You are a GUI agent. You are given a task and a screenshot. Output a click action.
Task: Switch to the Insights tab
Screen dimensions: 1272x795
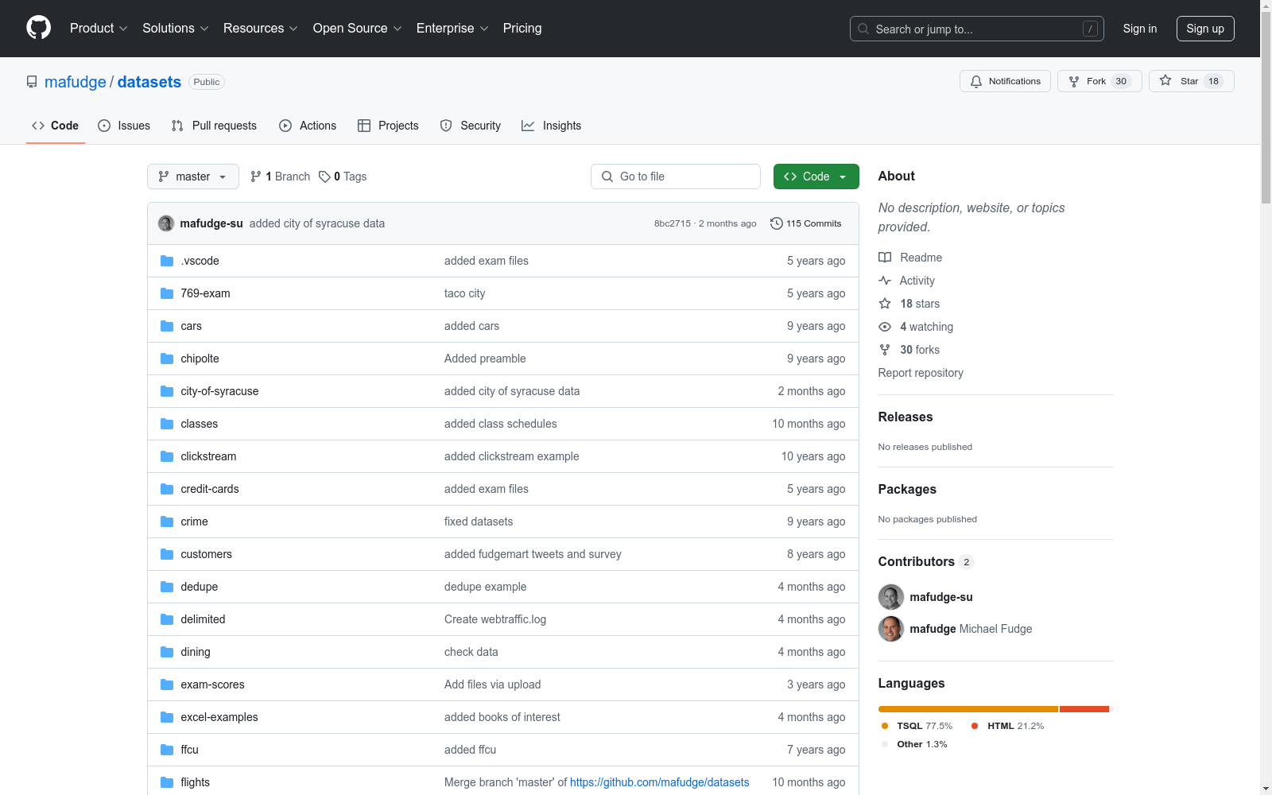coord(551,126)
